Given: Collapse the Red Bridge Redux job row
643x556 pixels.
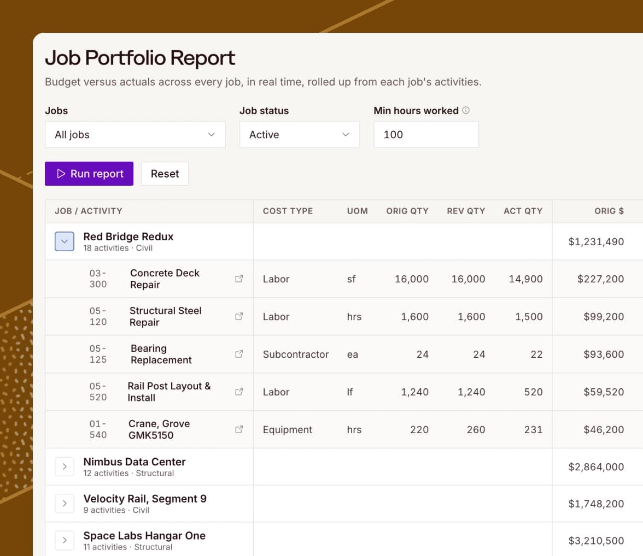Looking at the screenshot, I should pos(65,241).
